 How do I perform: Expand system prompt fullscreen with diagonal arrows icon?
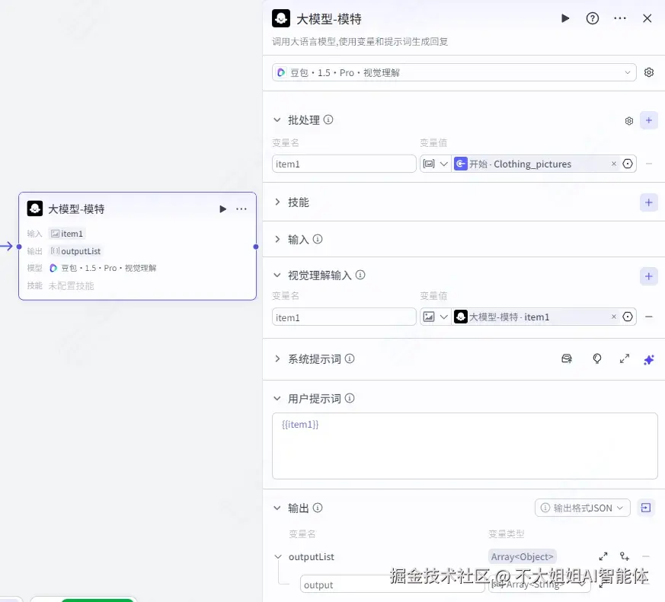point(625,358)
